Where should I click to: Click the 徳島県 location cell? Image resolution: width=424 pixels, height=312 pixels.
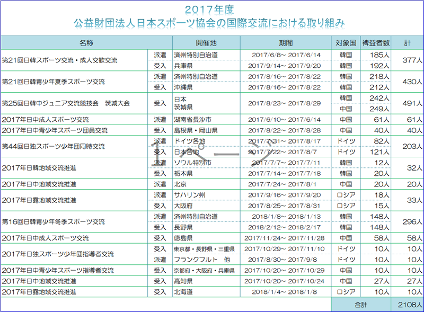tap(206, 238)
